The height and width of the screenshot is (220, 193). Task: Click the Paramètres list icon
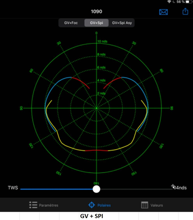point(33,205)
